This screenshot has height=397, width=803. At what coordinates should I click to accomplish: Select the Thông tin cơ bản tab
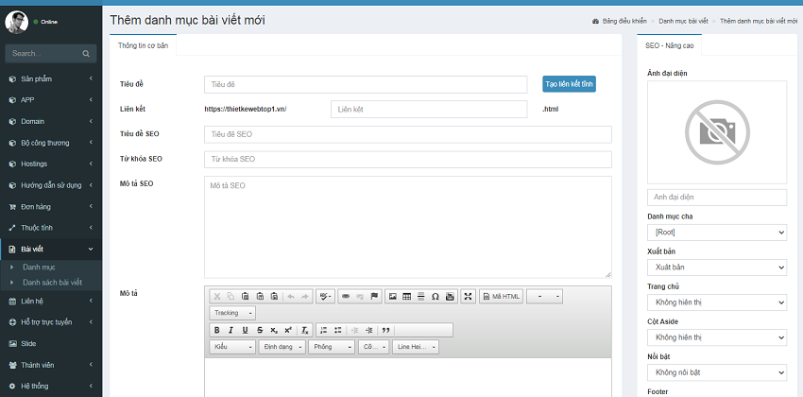coord(143,44)
